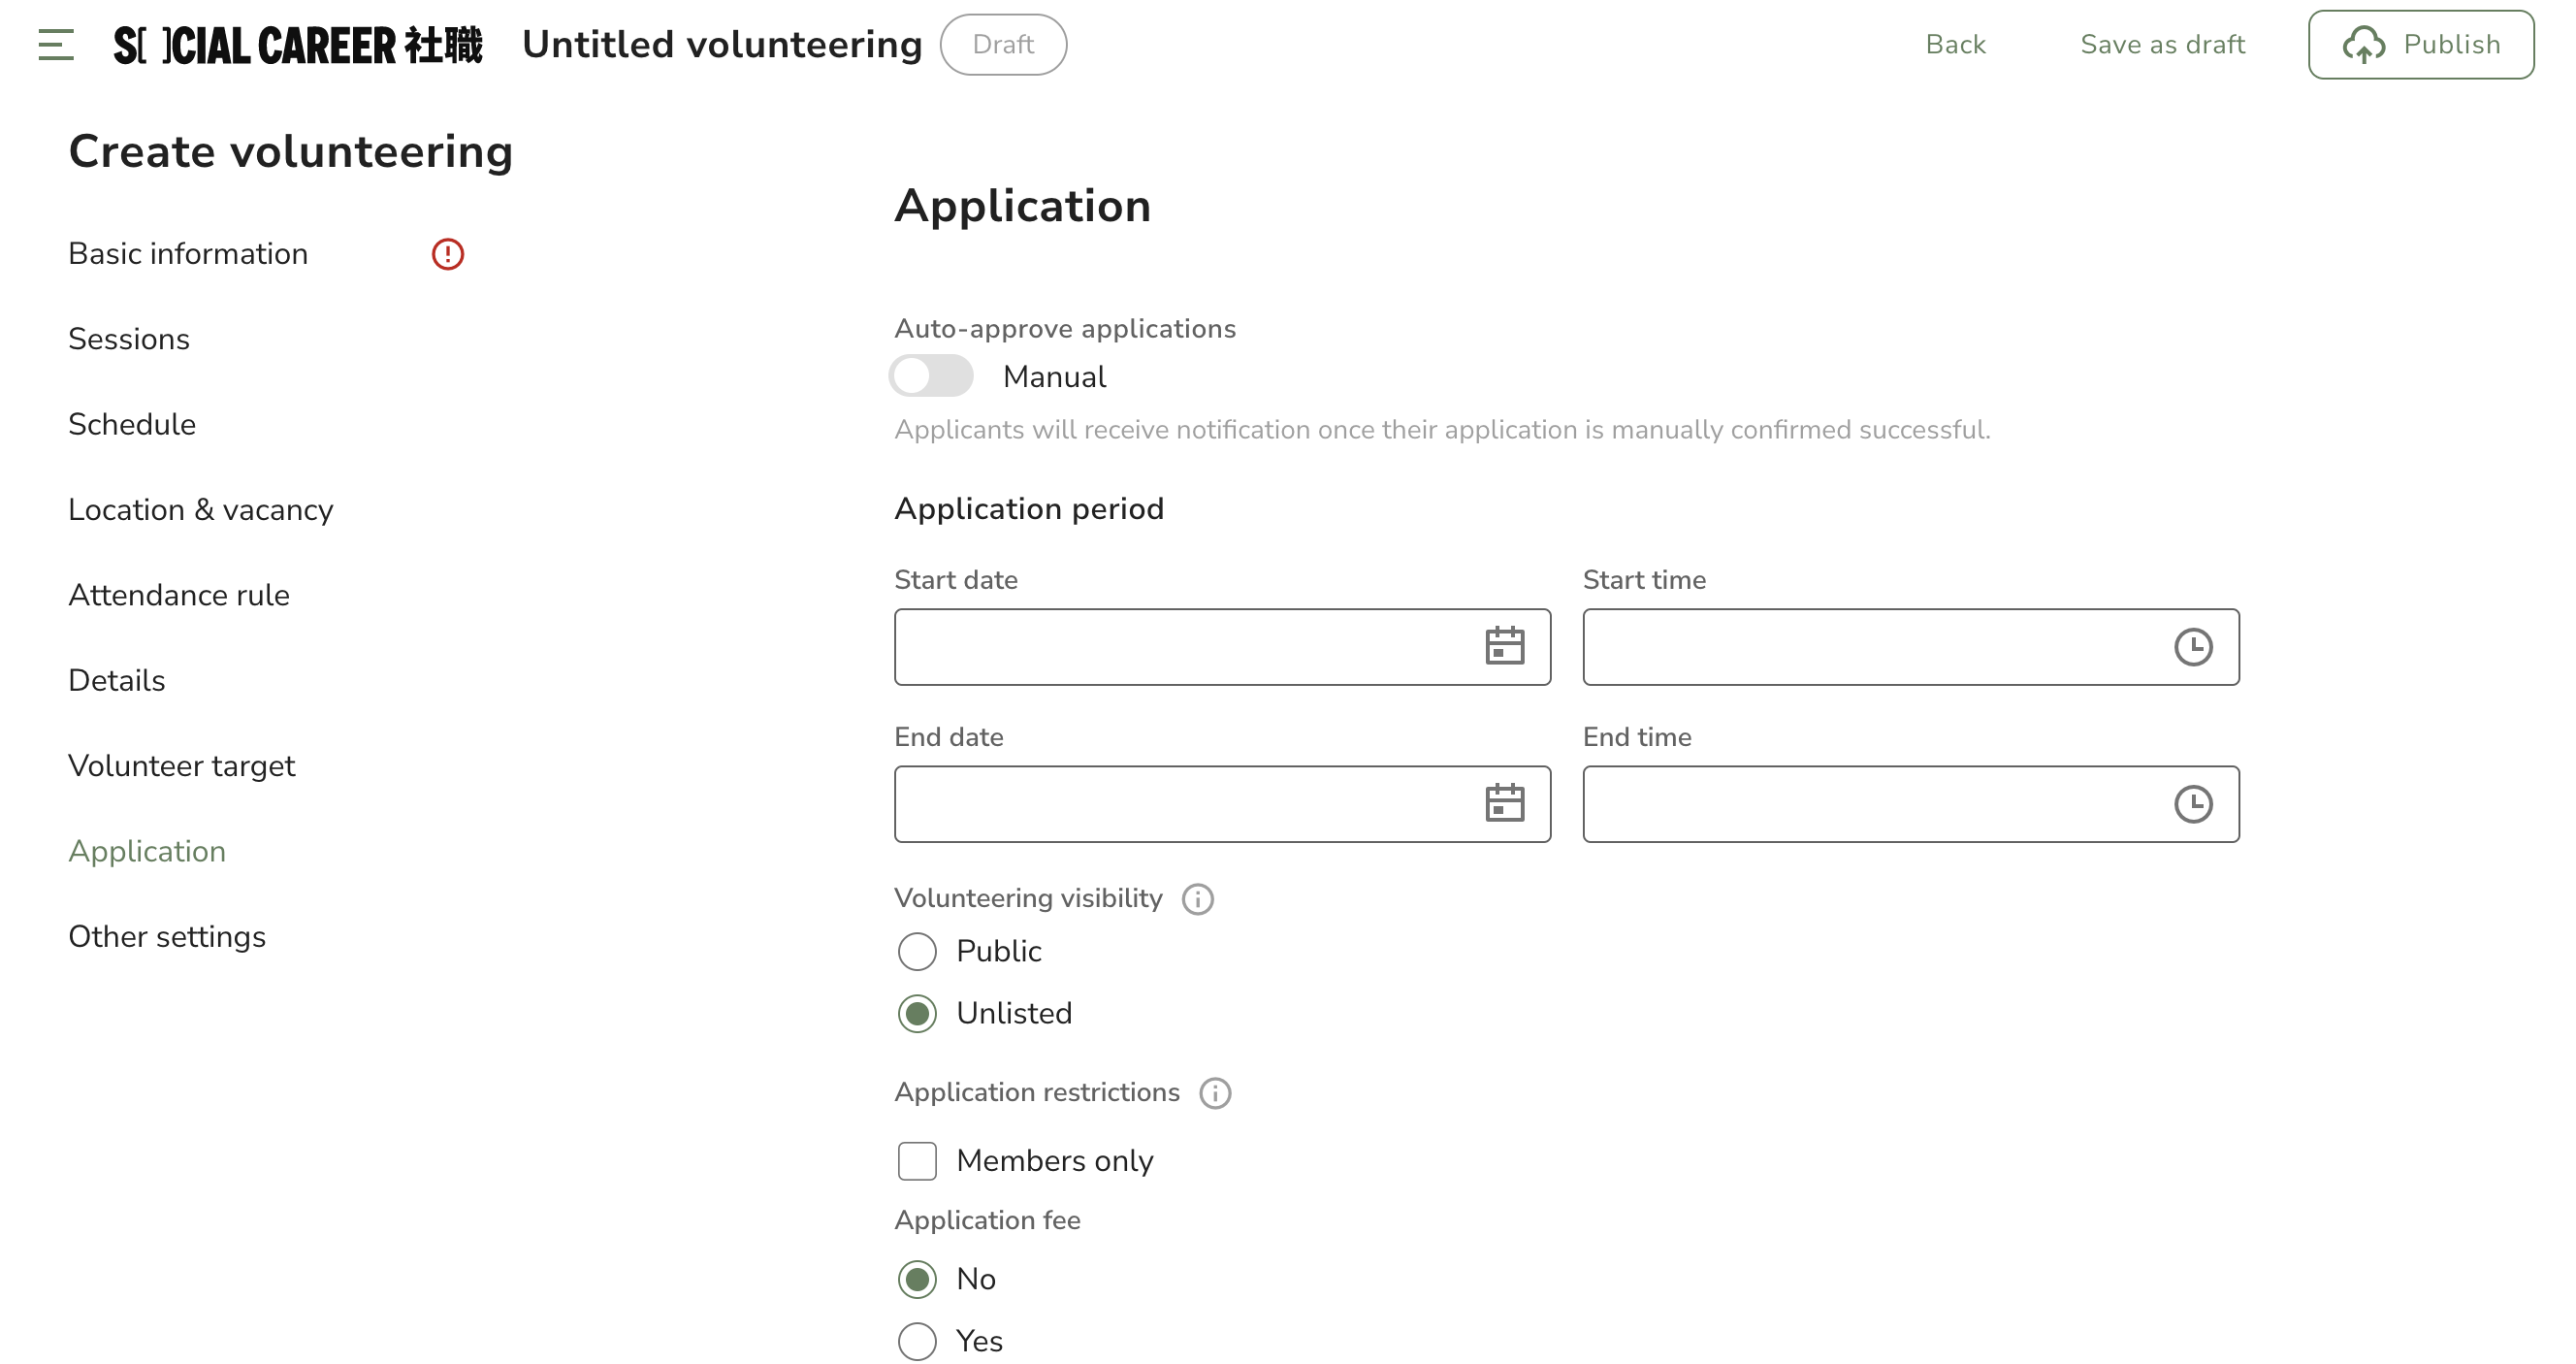Click the Draft status pill button

(1004, 43)
